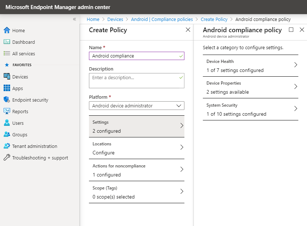Collapse the sidebar with double-chevron icon
The height and width of the screenshot is (226, 307).
pos(74,19)
